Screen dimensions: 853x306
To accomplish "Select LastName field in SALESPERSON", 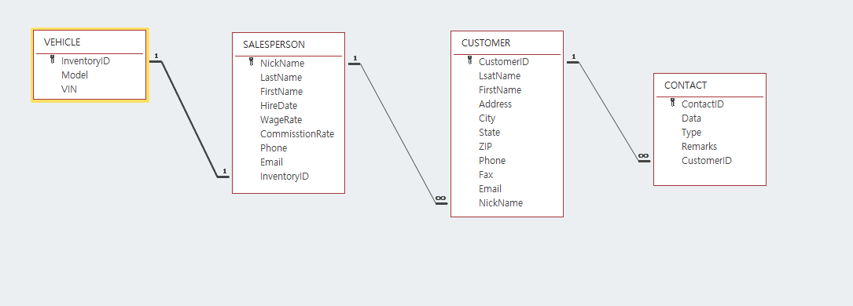I will (x=281, y=78).
